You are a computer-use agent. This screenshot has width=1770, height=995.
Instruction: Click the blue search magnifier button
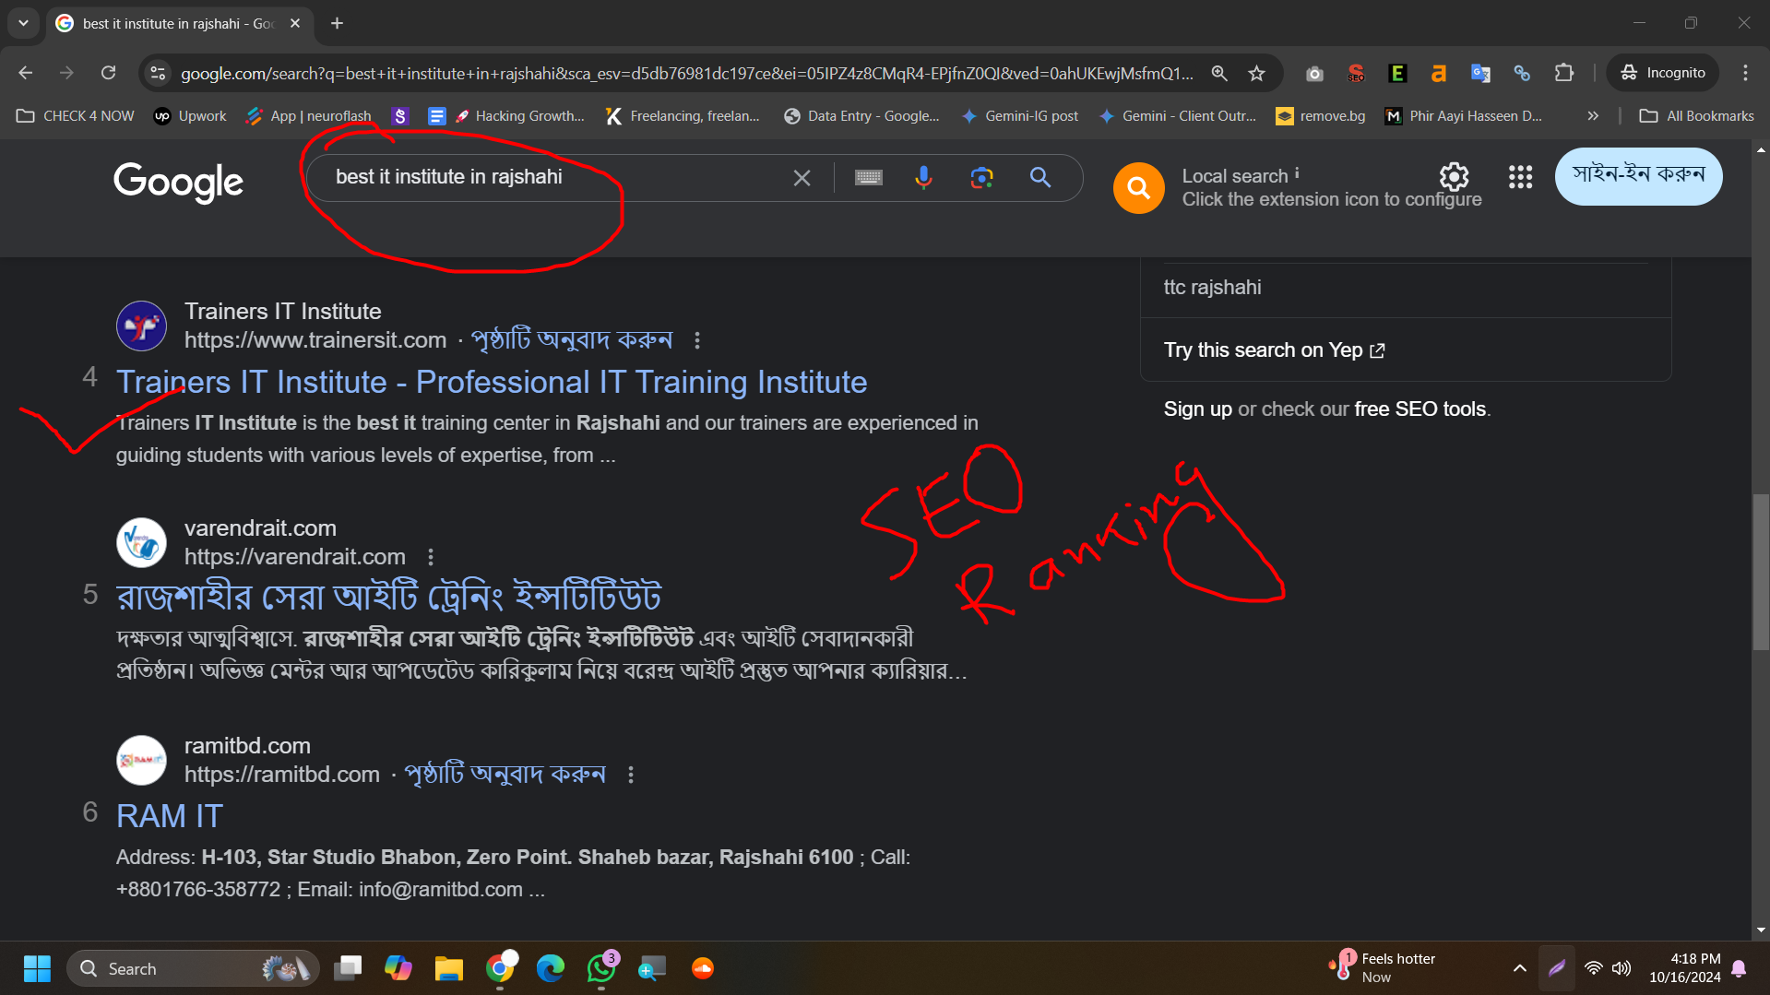click(x=1039, y=177)
